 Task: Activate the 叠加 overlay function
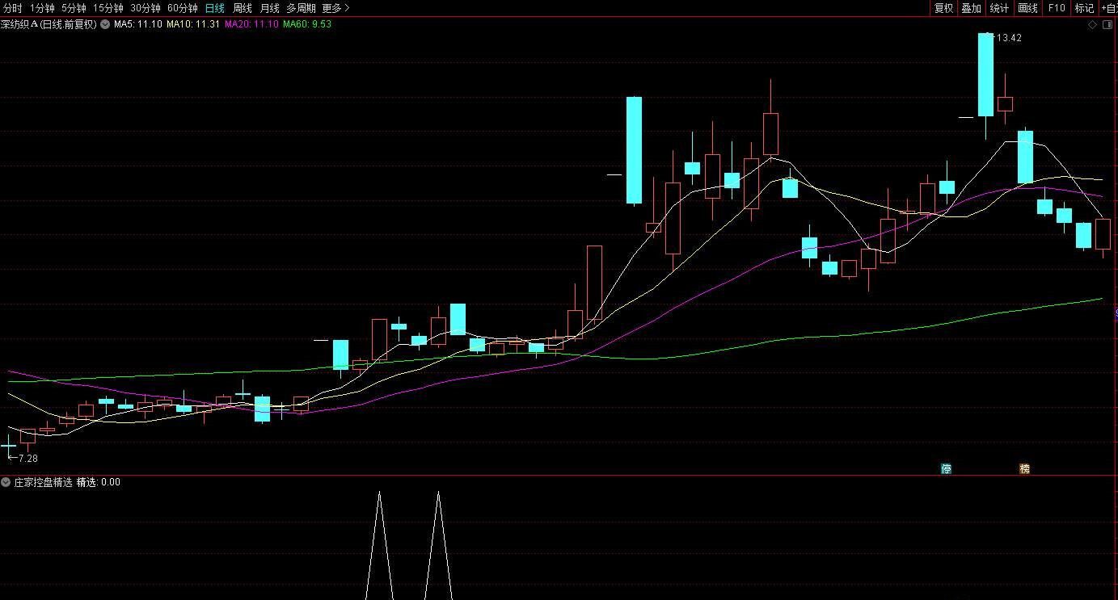tap(970, 8)
